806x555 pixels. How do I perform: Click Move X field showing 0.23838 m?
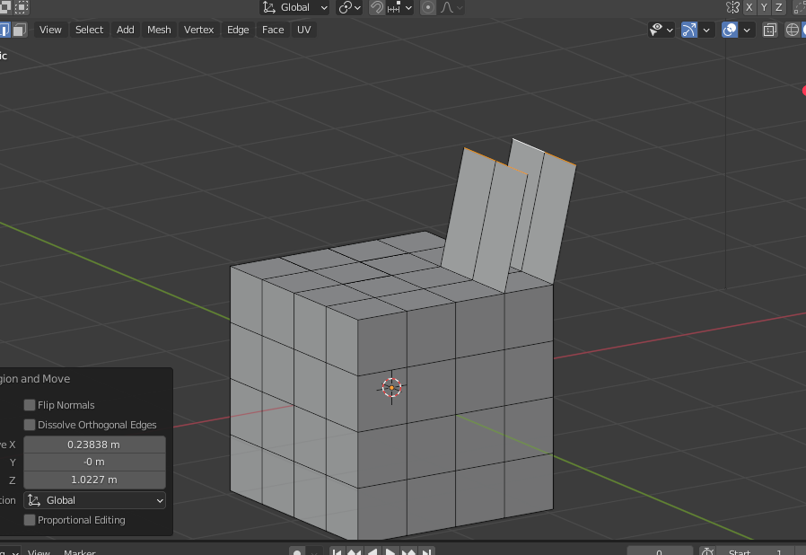[x=94, y=445]
